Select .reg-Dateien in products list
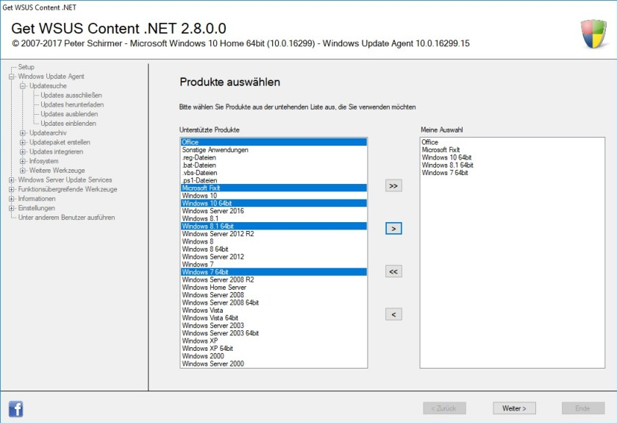 point(274,157)
